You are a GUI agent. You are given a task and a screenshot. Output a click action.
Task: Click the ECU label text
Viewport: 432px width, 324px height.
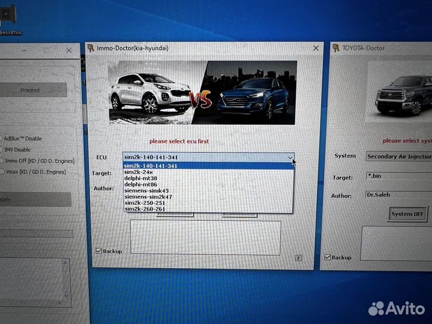[x=101, y=157]
